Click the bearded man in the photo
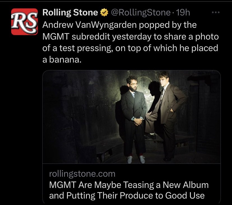Viewport: 232px width, 205px height. click(x=134, y=112)
